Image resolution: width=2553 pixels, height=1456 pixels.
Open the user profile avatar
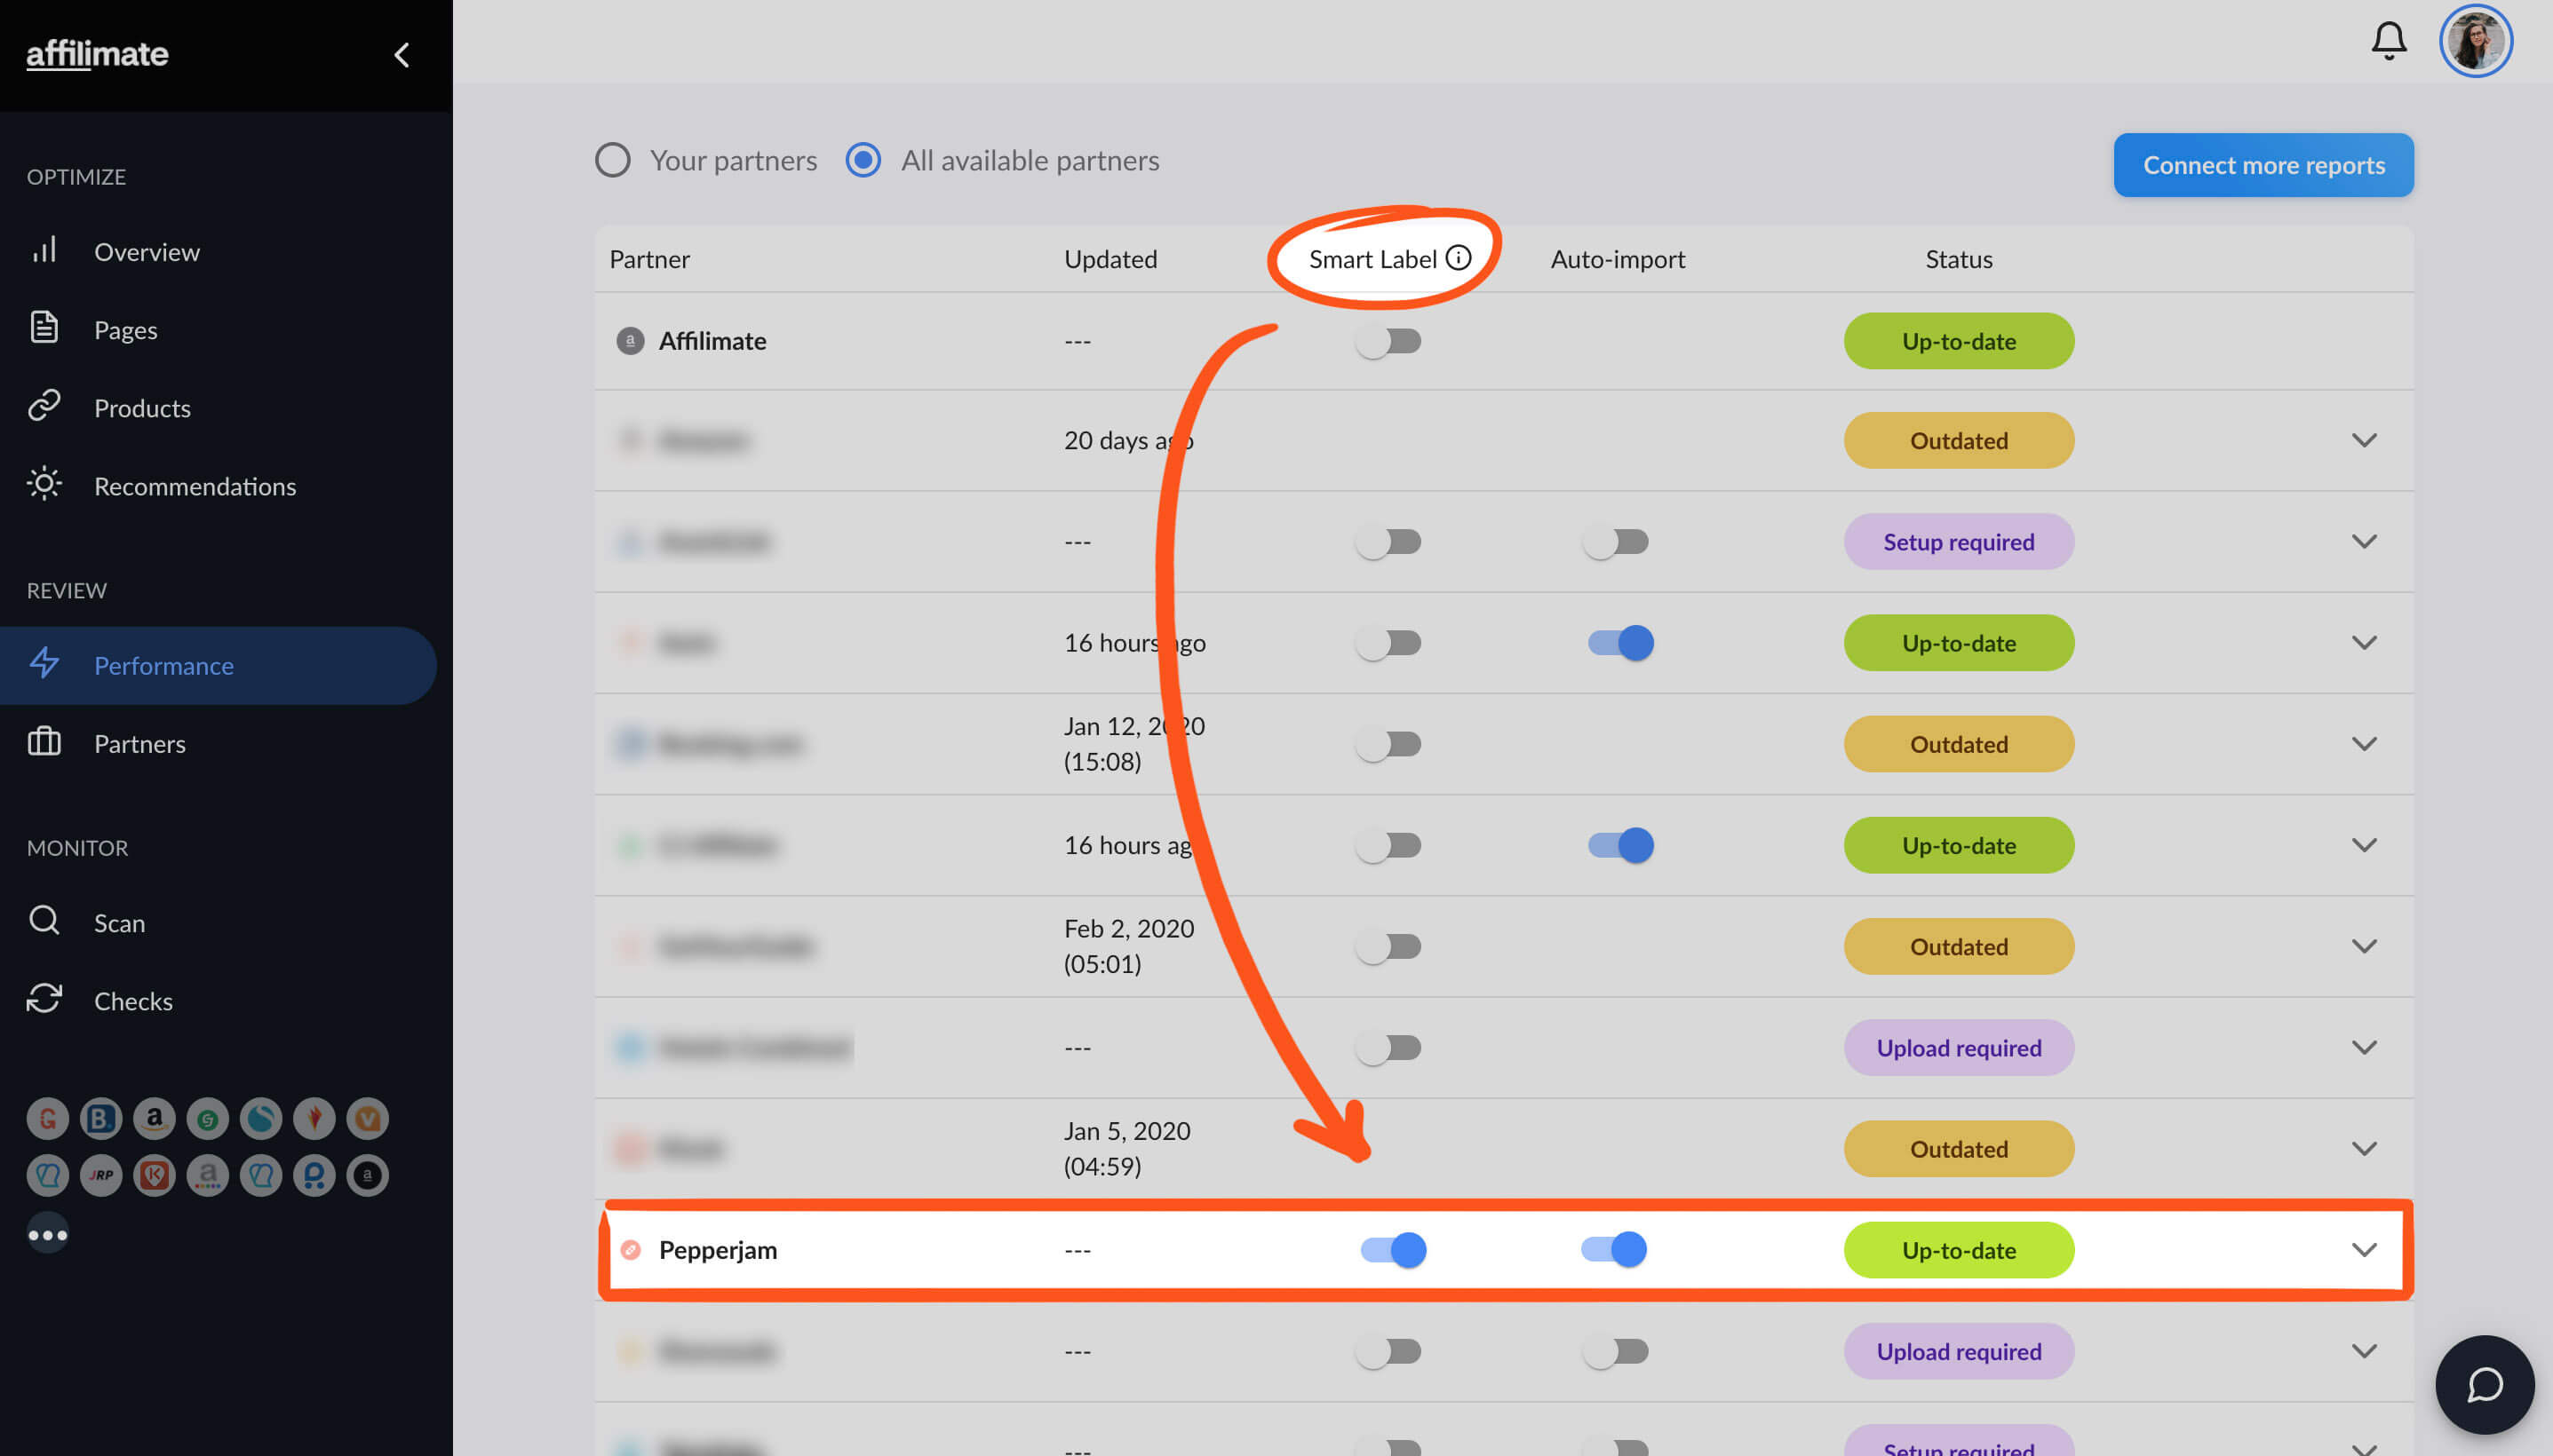(x=2476, y=41)
